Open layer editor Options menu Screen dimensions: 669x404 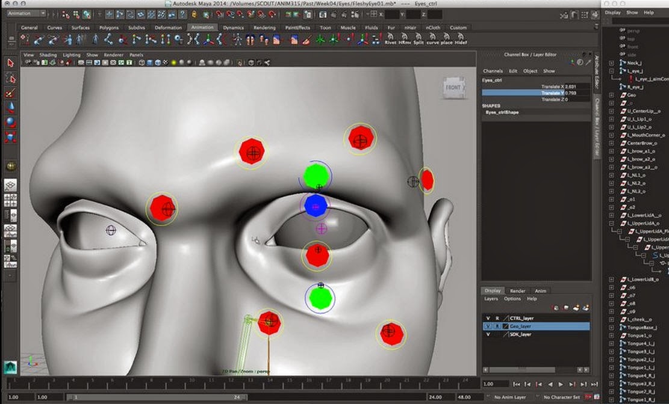point(512,299)
